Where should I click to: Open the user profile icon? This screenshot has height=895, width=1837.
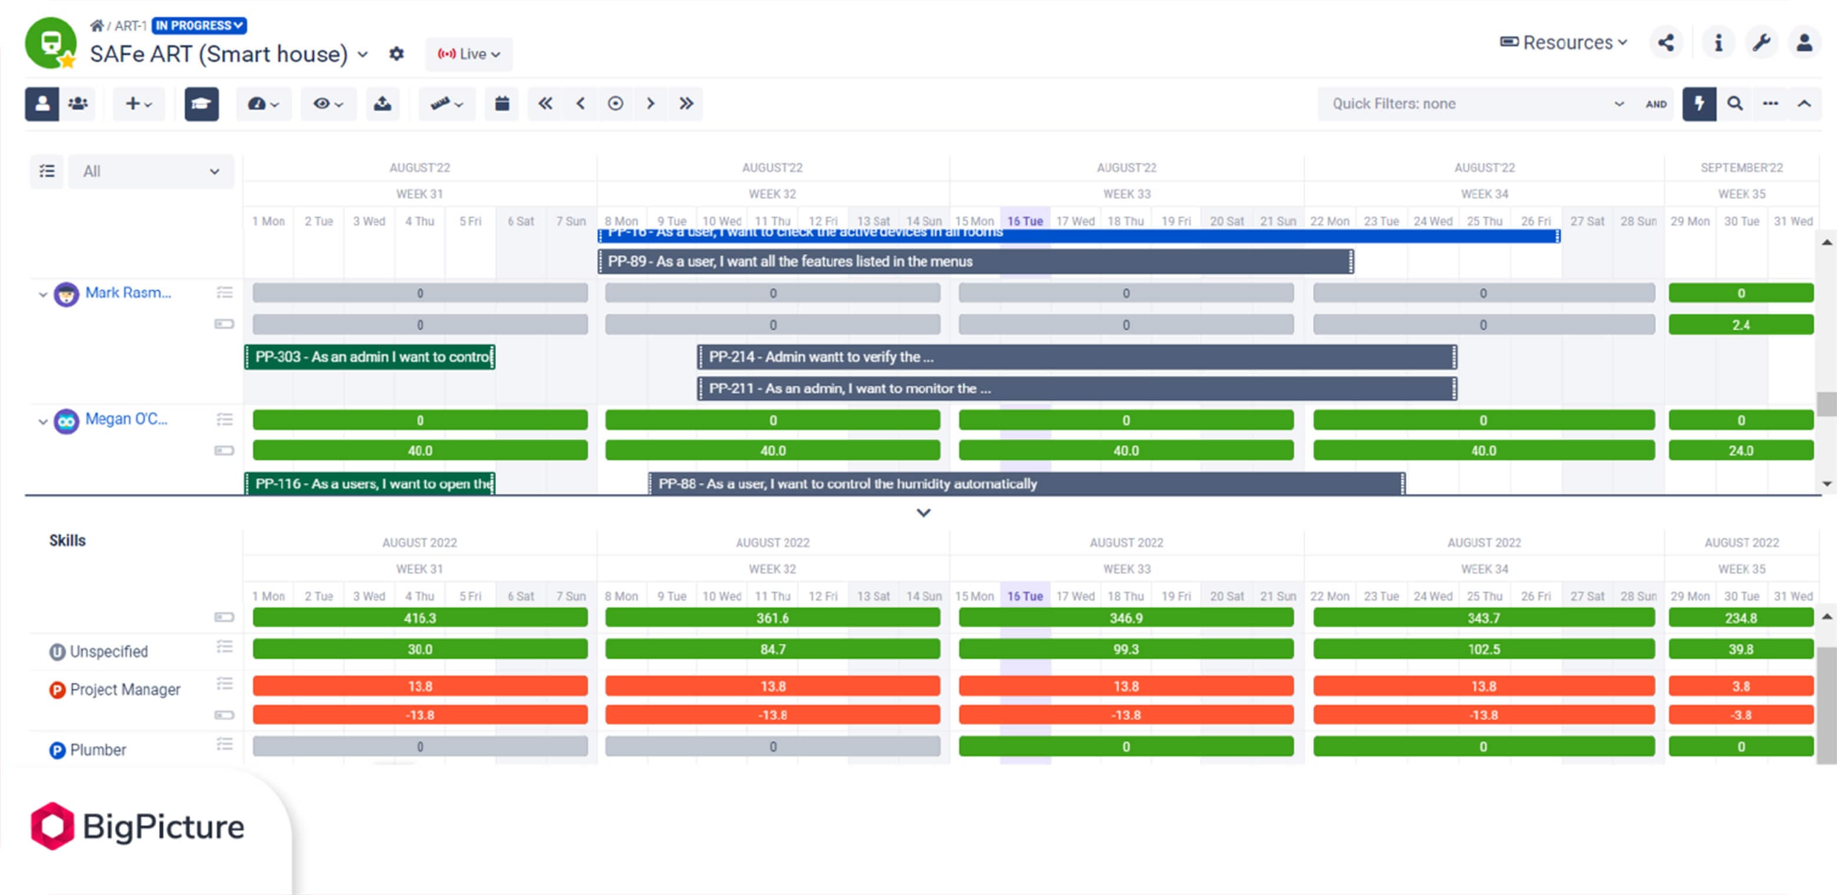pyautogui.click(x=1804, y=43)
